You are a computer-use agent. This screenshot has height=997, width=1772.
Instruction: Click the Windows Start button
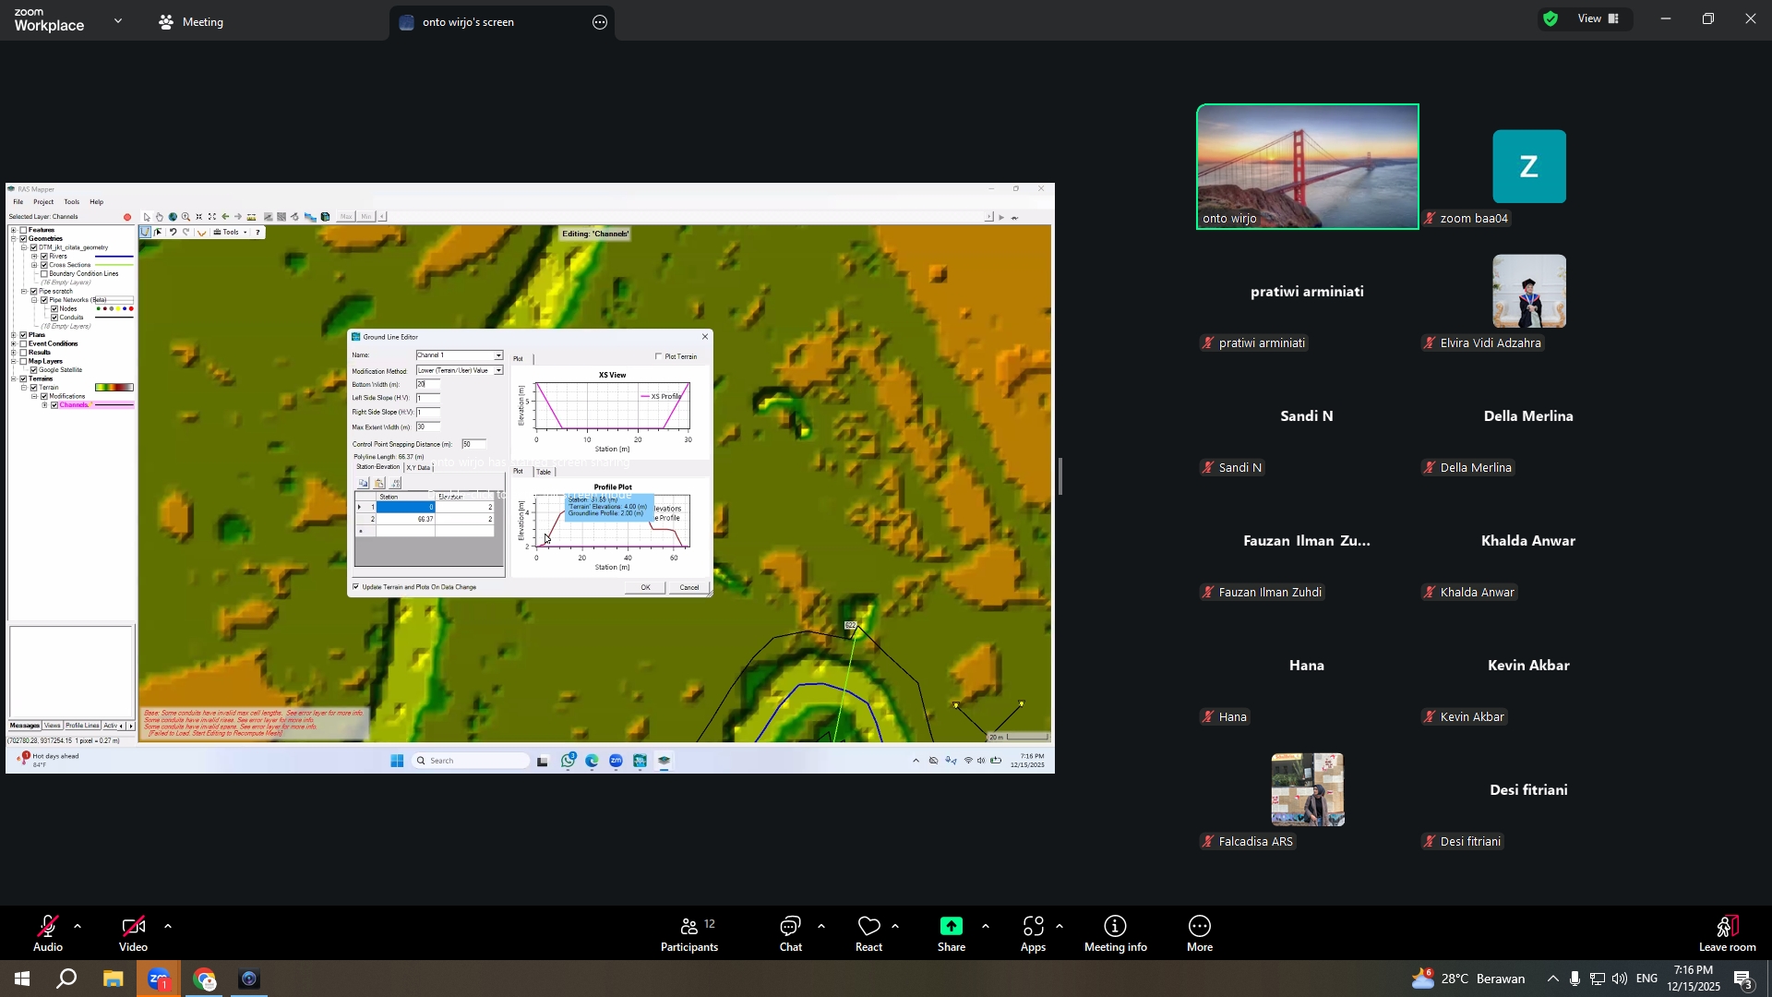point(22,979)
